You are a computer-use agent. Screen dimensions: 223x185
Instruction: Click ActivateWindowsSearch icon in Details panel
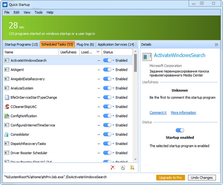[x=147, y=57]
